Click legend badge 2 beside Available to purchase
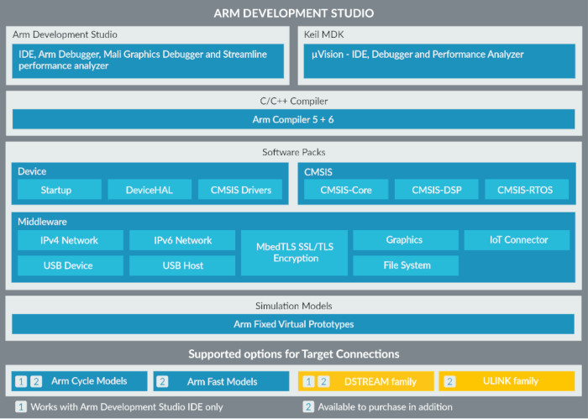The width and height of the screenshot is (588, 419). 308,406
